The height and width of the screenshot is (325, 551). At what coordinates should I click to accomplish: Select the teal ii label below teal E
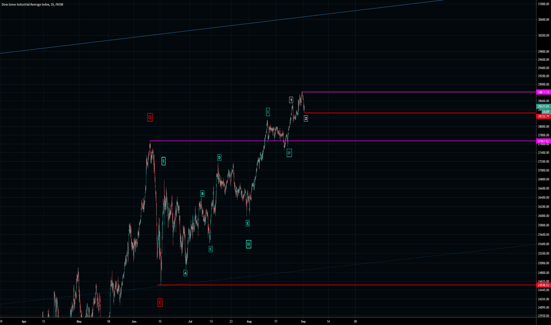(x=248, y=244)
